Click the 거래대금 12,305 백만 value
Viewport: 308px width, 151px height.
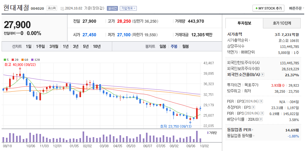(202, 35)
